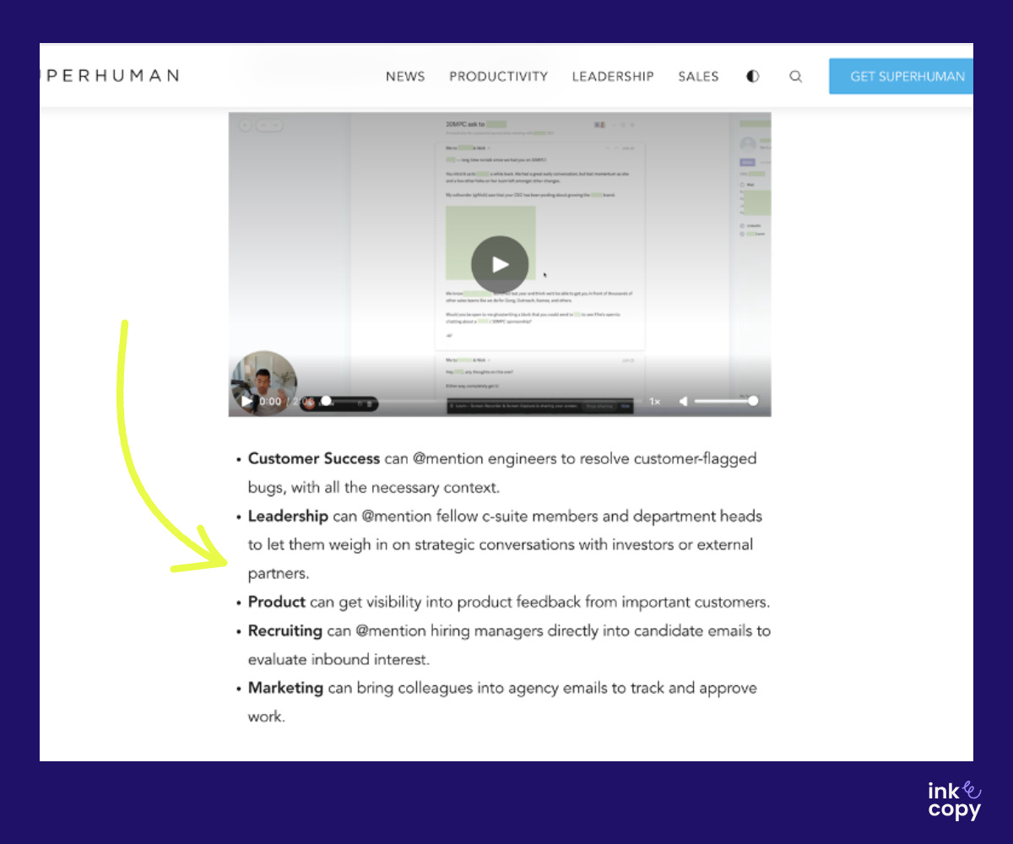Image resolution: width=1013 pixels, height=844 pixels.
Task: Click '30MPC ask to' subject in video
Action: [x=465, y=123]
